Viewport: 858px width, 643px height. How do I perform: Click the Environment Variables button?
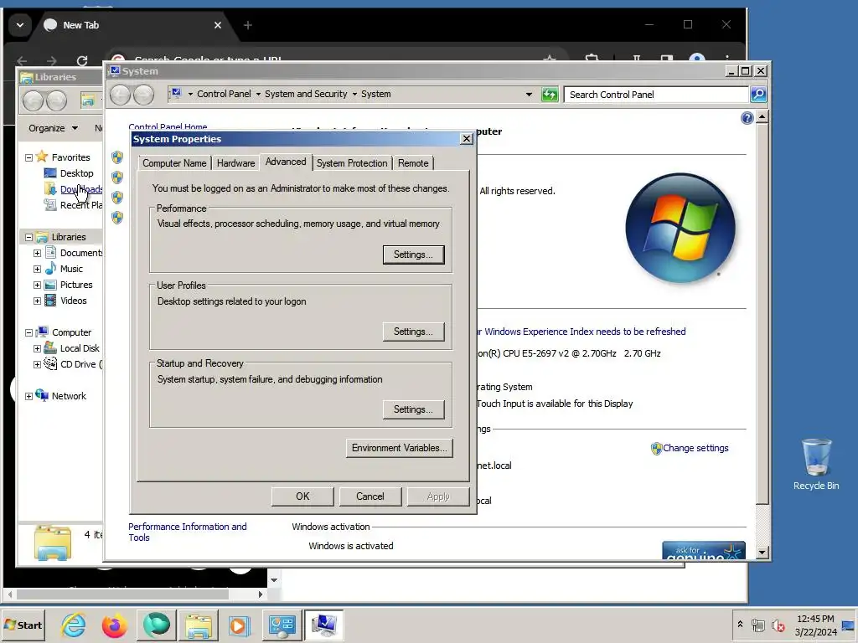tap(399, 448)
